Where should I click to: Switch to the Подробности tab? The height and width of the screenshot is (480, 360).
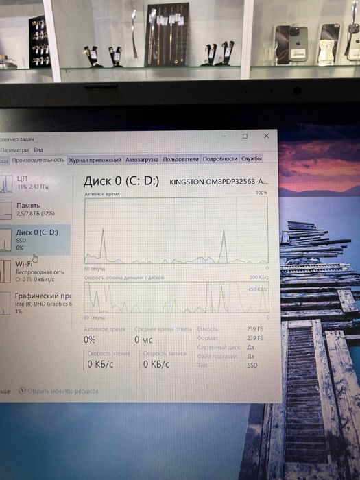(220, 159)
